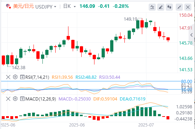Click the percent change -0.28%
Viewport: 195px width, 129px height.
(x=120, y=6)
